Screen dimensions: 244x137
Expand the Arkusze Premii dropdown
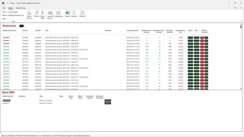pyautogui.click(x=50, y=15)
